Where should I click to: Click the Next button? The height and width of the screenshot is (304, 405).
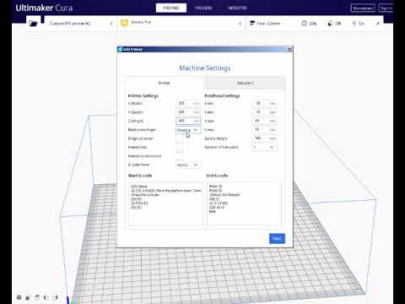tap(277, 238)
